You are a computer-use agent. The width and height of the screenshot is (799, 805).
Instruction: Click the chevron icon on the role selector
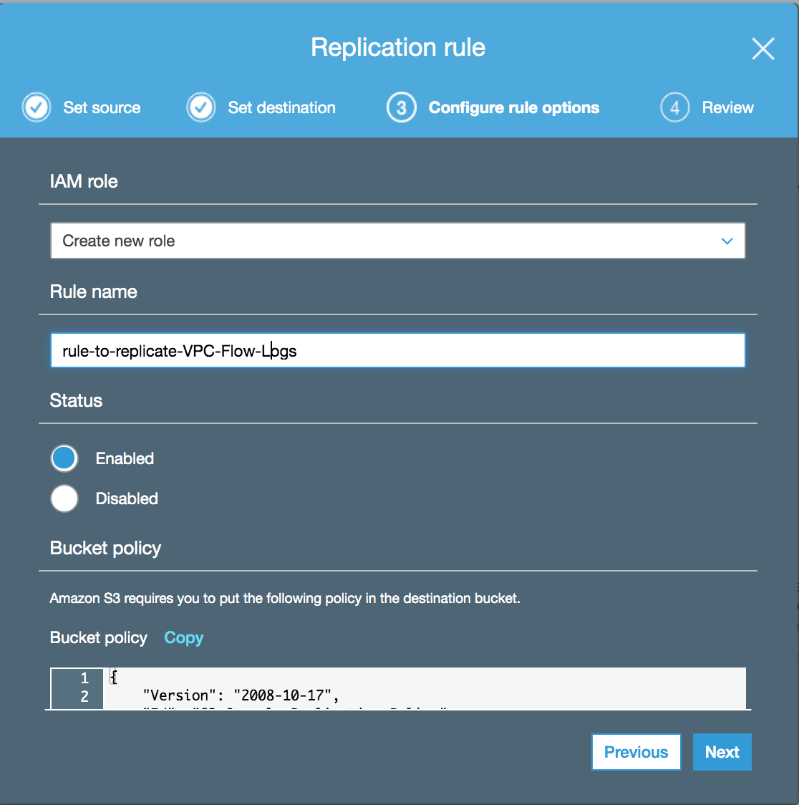click(727, 241)
